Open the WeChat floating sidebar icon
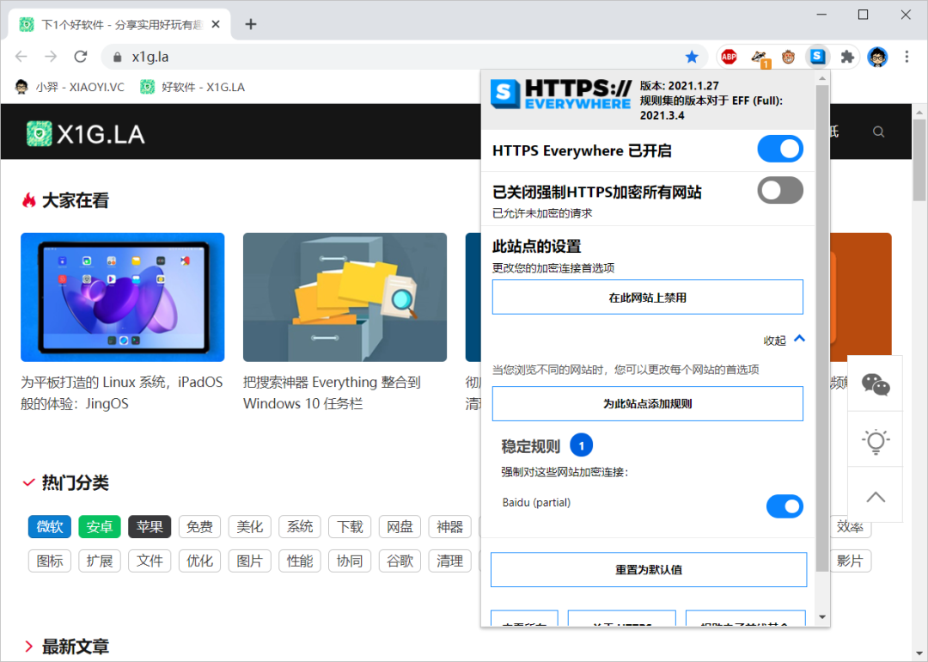Image resolution: width=928 pixels, height=662 pixels. 875,384
